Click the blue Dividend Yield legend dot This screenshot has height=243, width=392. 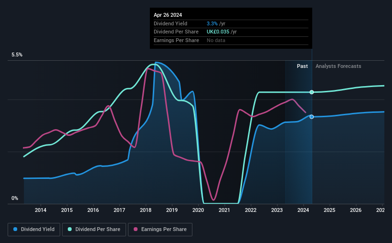15,229
